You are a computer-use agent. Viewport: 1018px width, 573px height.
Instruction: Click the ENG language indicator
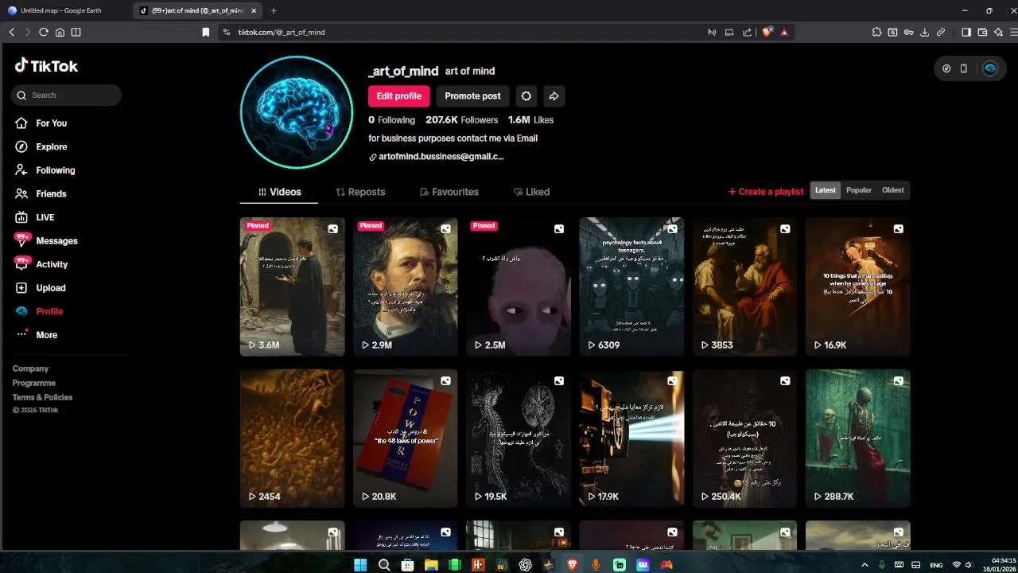[x=936, y=565]
